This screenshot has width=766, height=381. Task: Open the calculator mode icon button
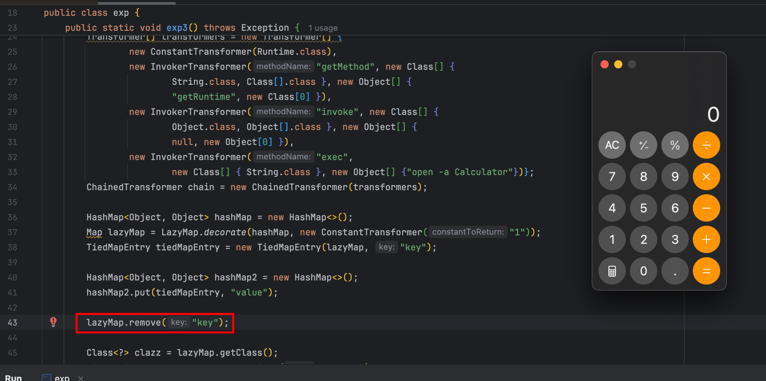click(x=612, y=271)
